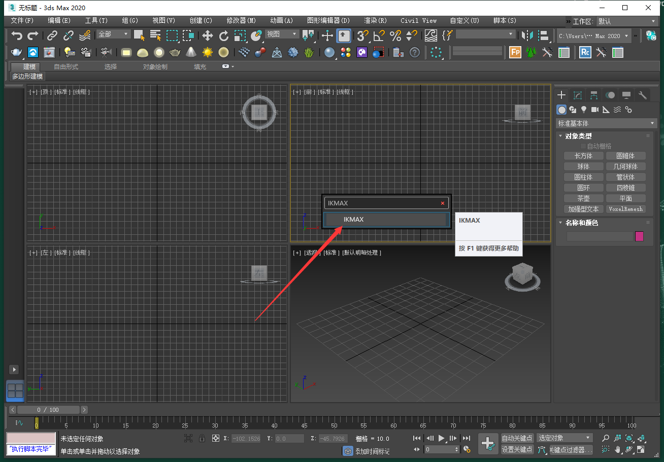664x462 pixels.
Task: Click the object name input field
Action: coord(600,236)
